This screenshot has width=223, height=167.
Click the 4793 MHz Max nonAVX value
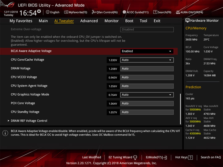point(209,114)
